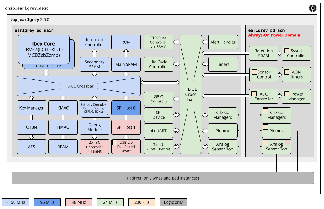Click the SPI Host 0 block
324x209 pixels.
click(x=126, y=108)
